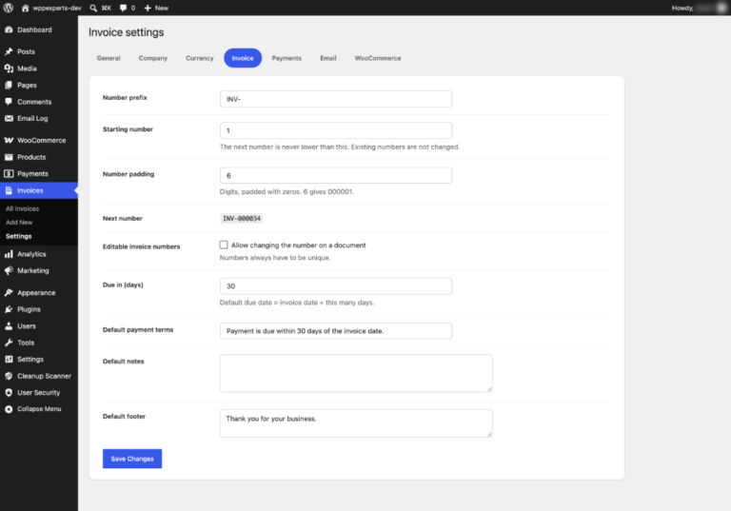
Task: Switch to the Company tab
Action: pyautogui.click(x=153, y=58)
